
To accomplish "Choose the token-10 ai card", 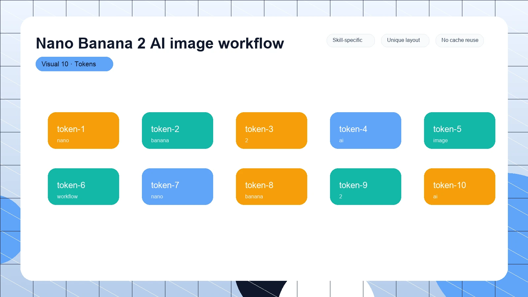I will click(460, 186).
